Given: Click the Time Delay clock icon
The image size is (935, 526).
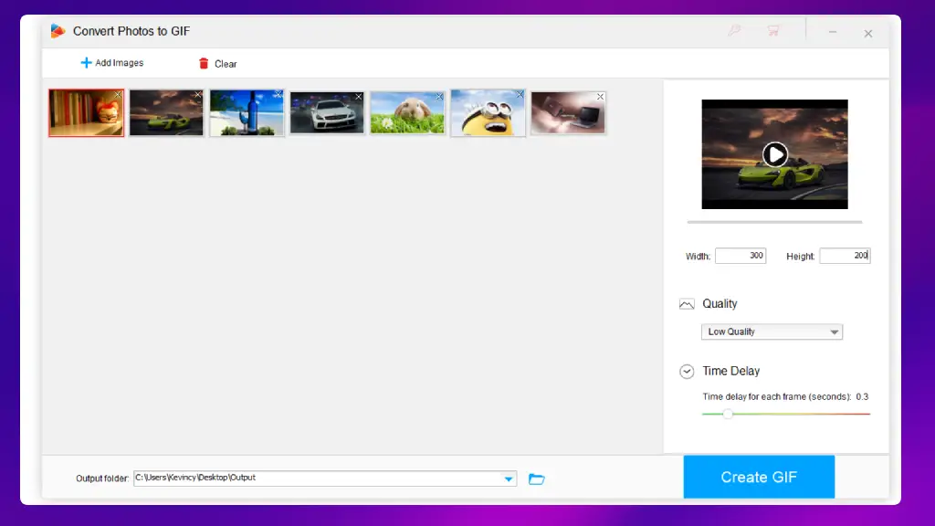Looking at the screenshot, I should point(687,372).
